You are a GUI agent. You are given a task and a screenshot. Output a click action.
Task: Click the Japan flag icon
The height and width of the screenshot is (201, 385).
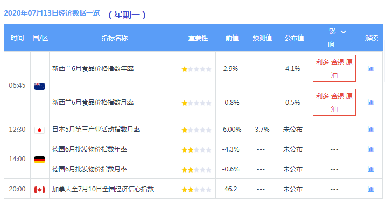tap(39, 130)
